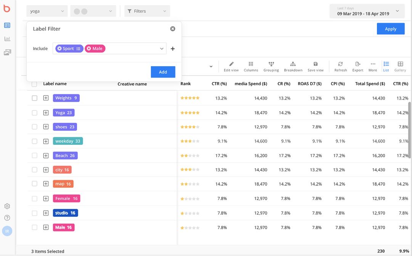
Task: Open the Filters dropdown
Action: (x=147, y=11)
